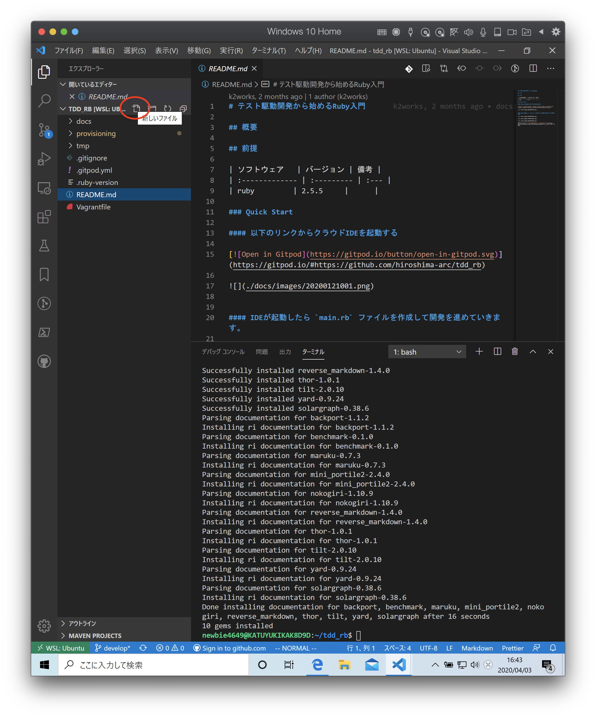Click the New File icon in explorer
Image resolution: width=596 pixels, height=717 pixels.
136,108
